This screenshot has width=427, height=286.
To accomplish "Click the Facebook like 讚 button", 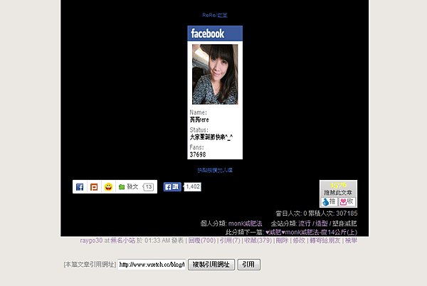I will pos(172,186).
